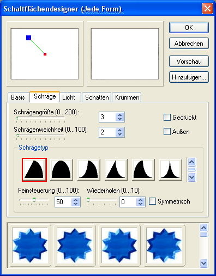The image size is (216, 276).
Task: Switch to the Licht tab
Action: 69,97
